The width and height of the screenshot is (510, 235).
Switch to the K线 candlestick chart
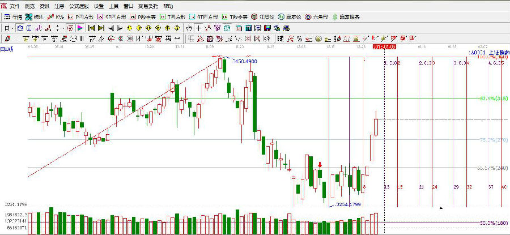click(x=58, y=17)
